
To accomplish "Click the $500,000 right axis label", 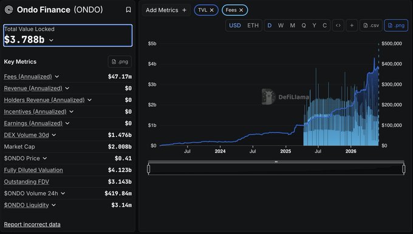I will pyautogui.click(x=392, y=44).
